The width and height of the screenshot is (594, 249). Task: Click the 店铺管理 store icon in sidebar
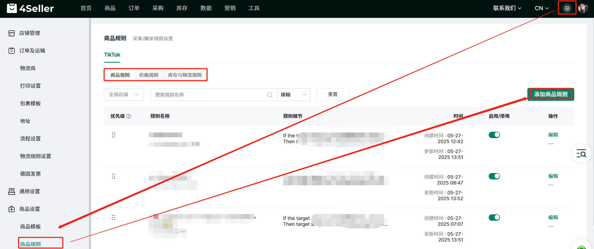click(11, 33)
